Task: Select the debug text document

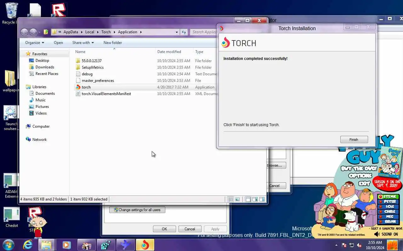Action: pos(87,74)
